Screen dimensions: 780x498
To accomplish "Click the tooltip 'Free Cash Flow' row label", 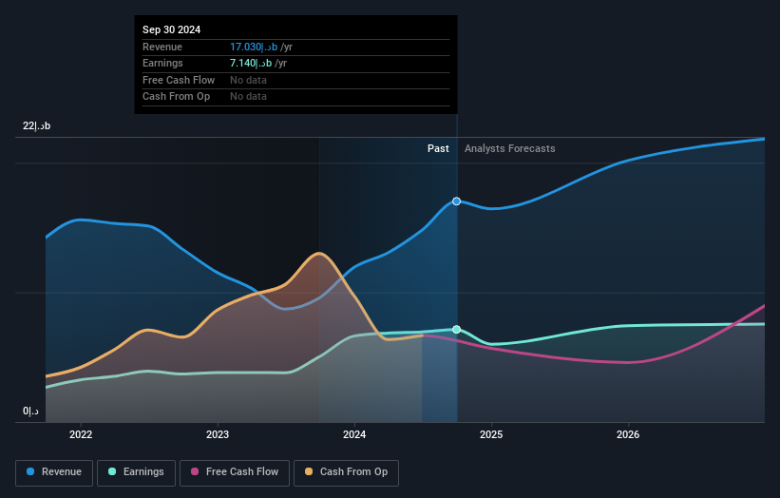I will [179, 80].
